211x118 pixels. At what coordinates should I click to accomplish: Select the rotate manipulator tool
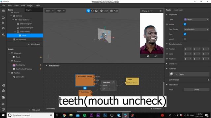[92, 11]
